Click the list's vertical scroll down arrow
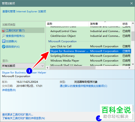The image size is (135, 122). [133, 64]
